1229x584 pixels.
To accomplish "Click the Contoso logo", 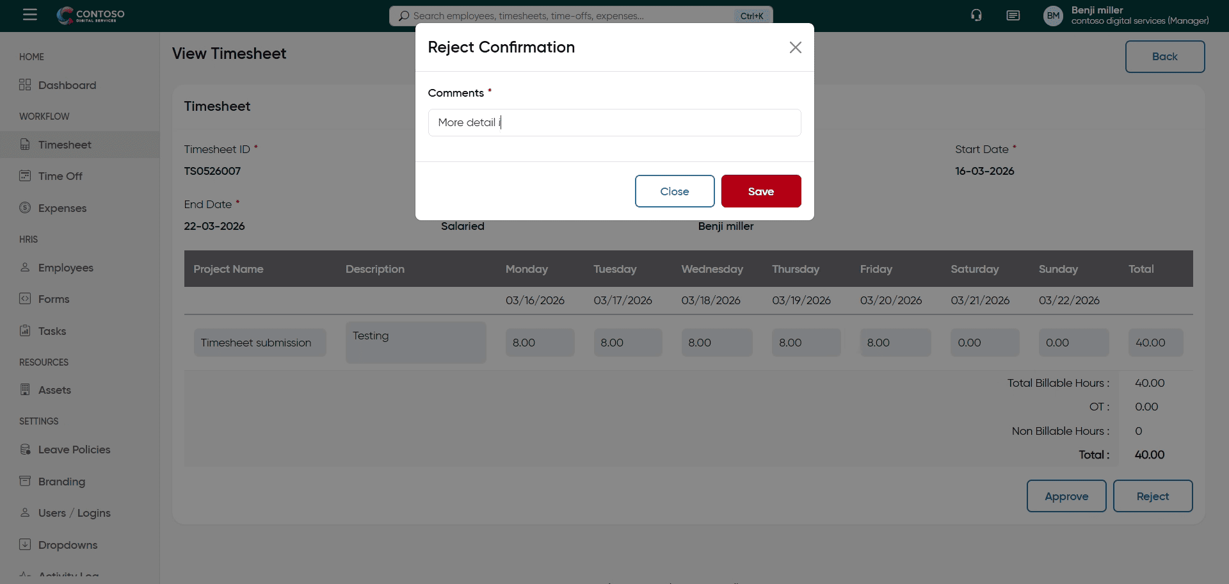I will [90, 15].
